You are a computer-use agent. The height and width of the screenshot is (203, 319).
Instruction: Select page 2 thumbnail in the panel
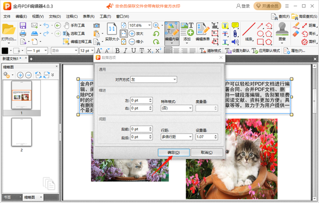(x=22, y=132)
